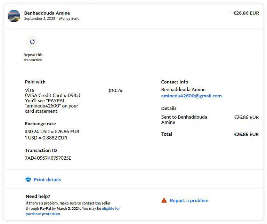
Task: Click the 'Report a problem' link
Action: click(x=189, y=200)
